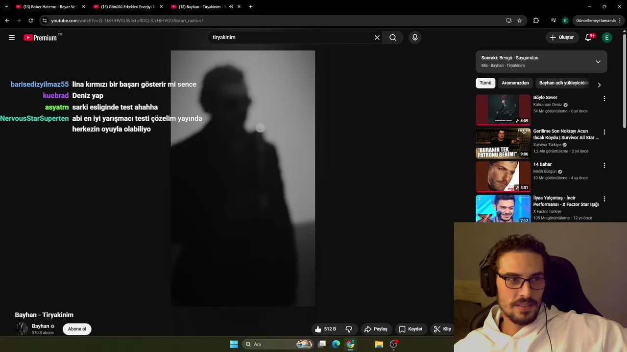
Task: Open Chrome extensions puzzle icon
Action: tap(536, 21)
